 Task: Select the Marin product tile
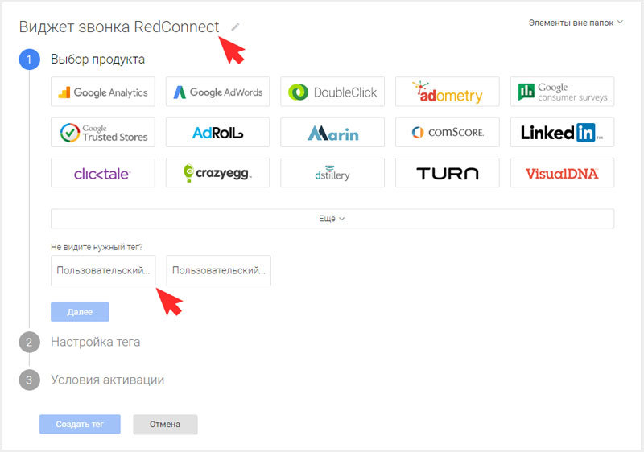[332, 132]
